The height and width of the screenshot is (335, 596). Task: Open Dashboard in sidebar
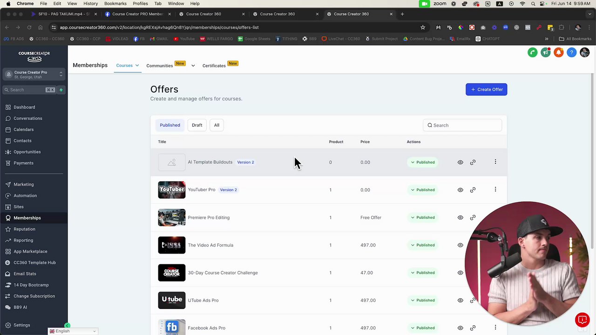coord(24,107)
